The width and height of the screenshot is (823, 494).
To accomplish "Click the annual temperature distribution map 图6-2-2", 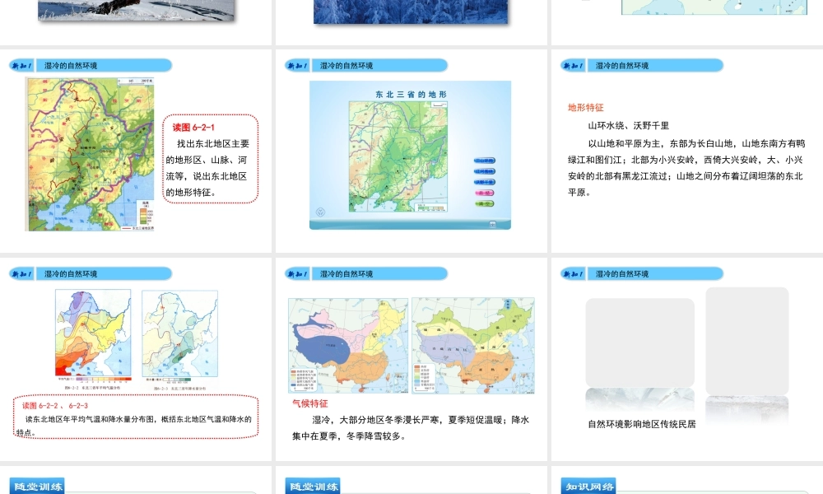I will [92, 333].
